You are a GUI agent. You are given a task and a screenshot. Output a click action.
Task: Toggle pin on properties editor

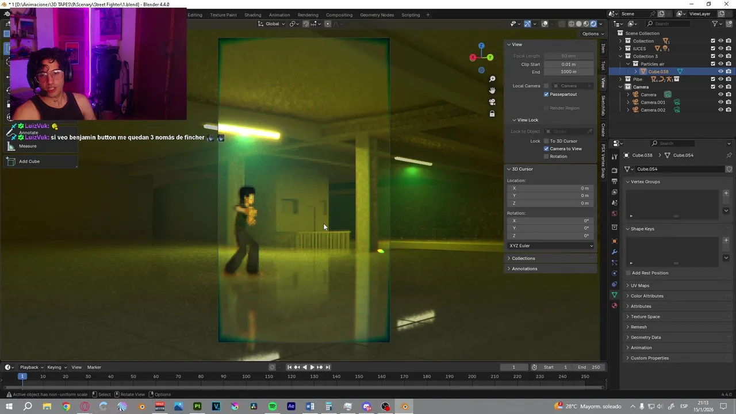(729, 155)
